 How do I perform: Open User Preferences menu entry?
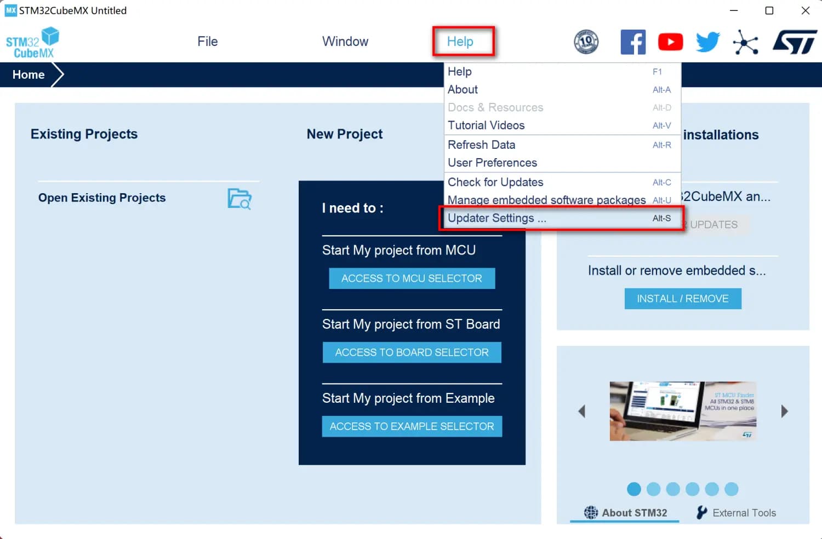(x=562, y=163)
